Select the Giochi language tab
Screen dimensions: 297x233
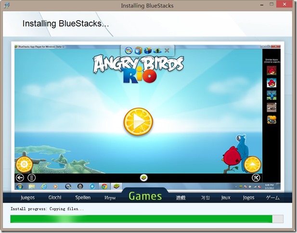click(55, 197)
